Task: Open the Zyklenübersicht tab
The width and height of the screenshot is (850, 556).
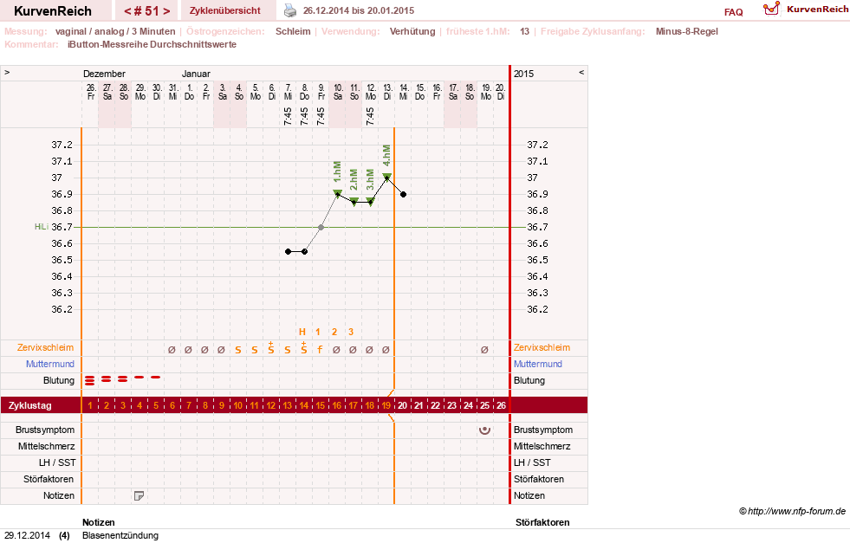Action: [x=225, y=10]
